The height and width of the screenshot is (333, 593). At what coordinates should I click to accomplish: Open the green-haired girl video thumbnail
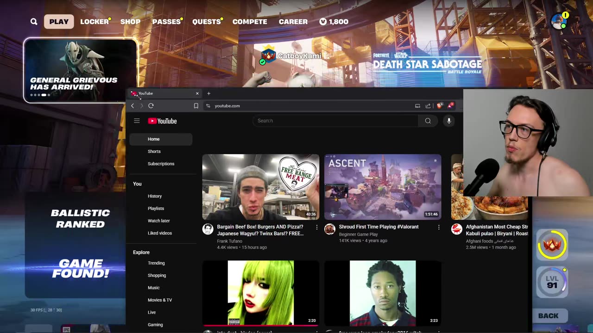(x=261, y=293)
